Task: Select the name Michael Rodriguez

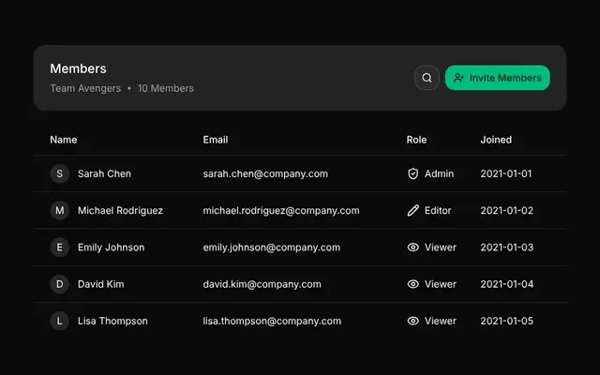Action: click(x=120, y=210)
